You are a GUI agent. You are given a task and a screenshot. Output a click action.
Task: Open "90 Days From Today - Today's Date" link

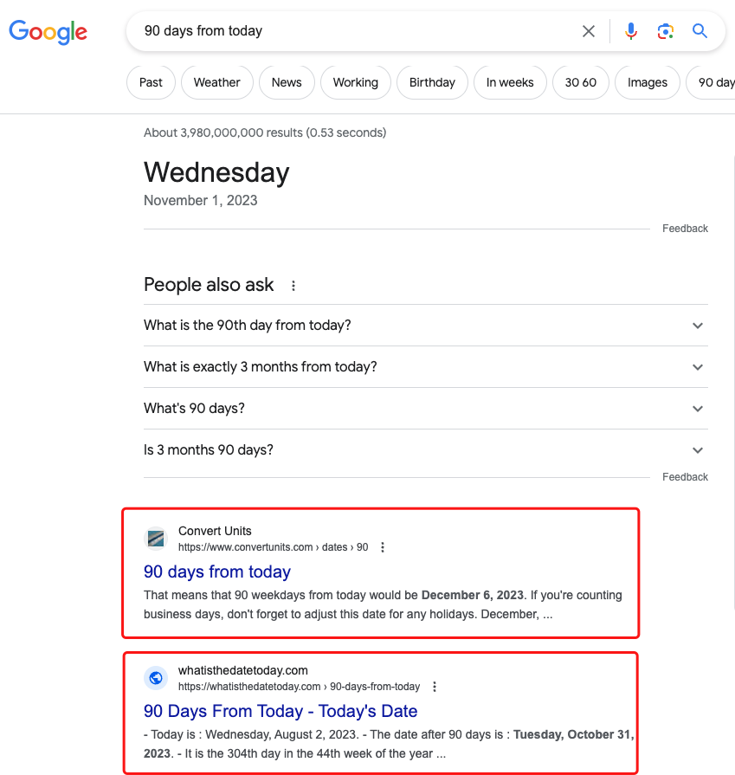pos(280,711)
